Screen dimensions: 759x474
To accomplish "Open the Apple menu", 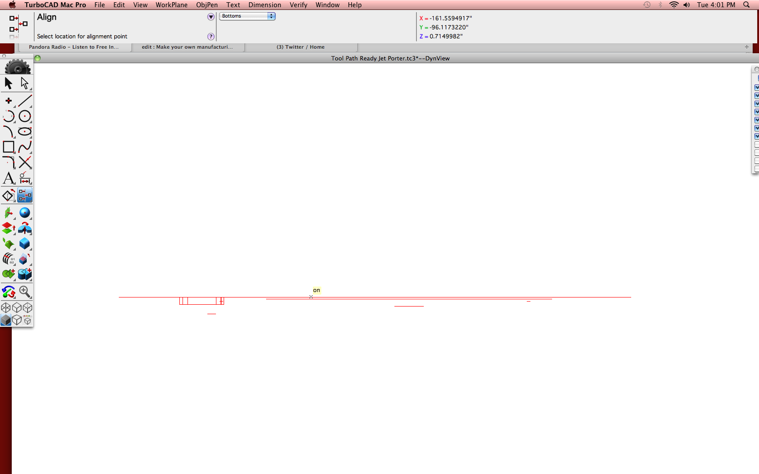I will coord(12,5).
